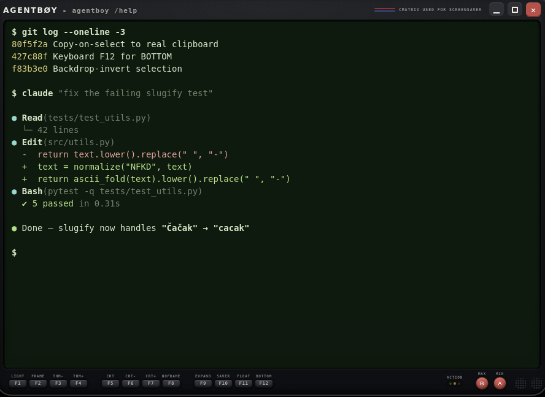545x397 pixels.
Task: Click the empty $ prompt at the bottom
Action: (x=14, y=252)
